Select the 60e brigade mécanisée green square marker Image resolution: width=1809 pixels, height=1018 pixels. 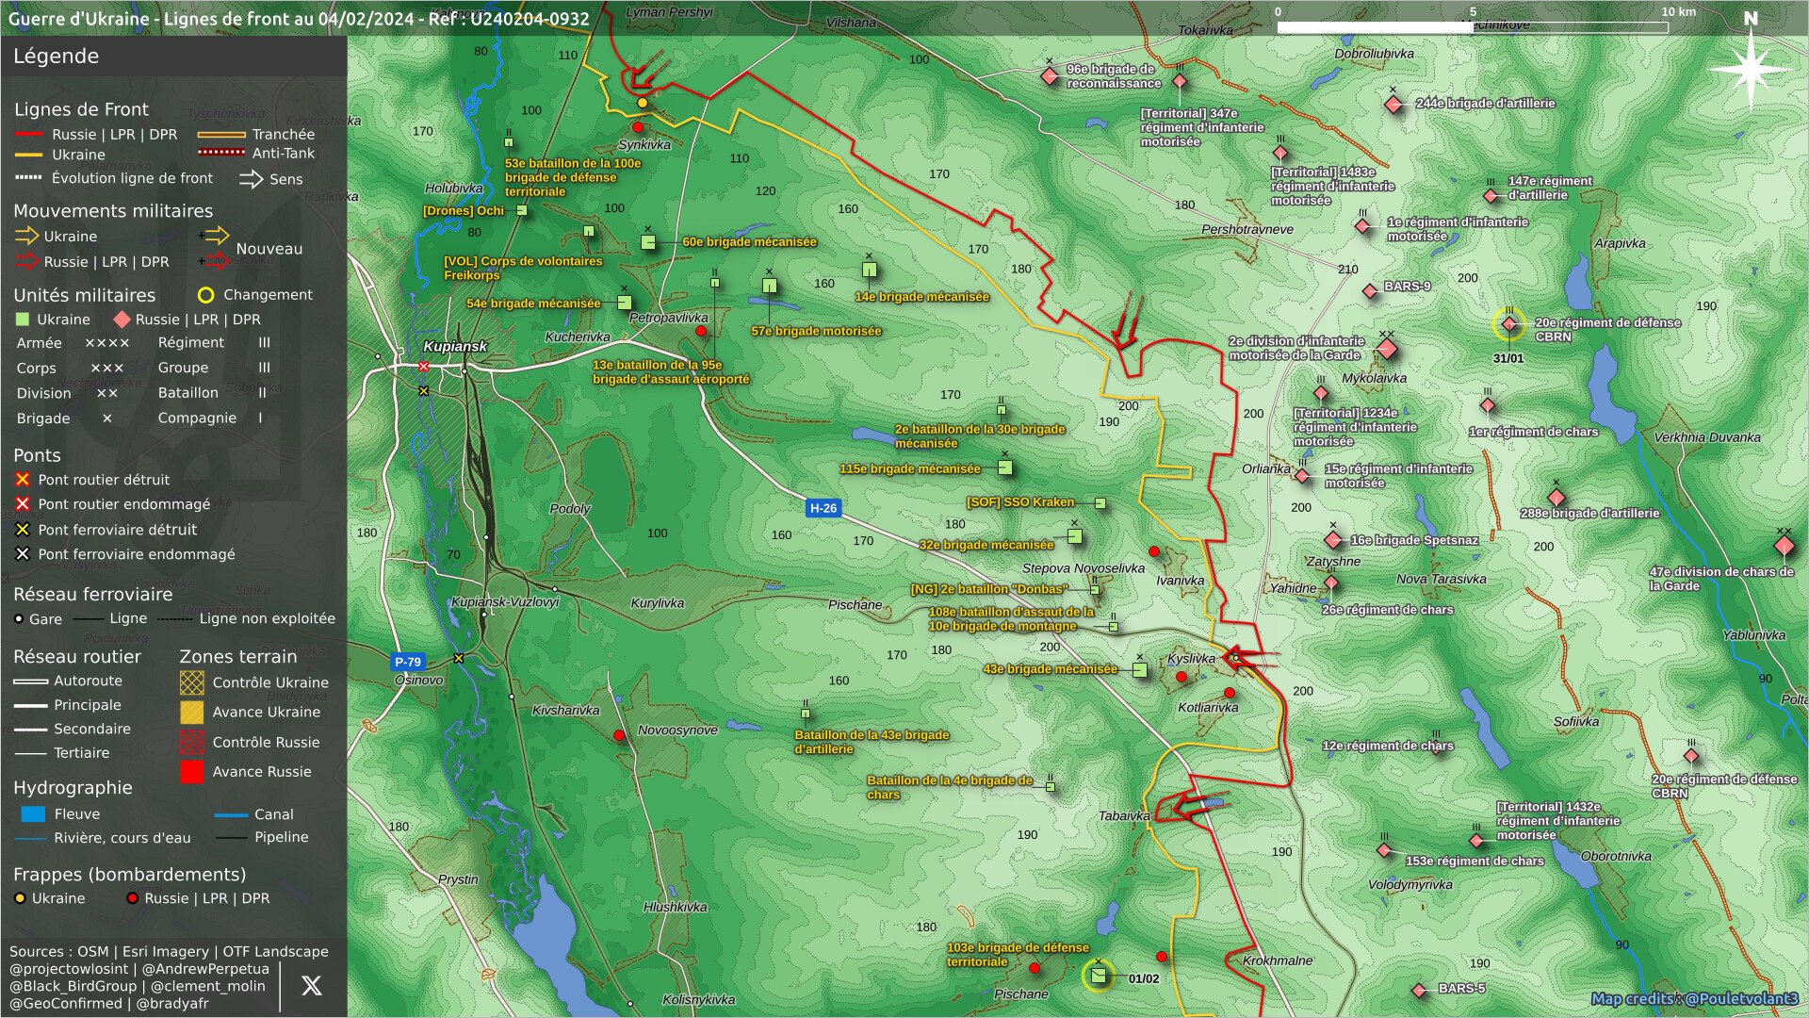(x=648, y=242)
